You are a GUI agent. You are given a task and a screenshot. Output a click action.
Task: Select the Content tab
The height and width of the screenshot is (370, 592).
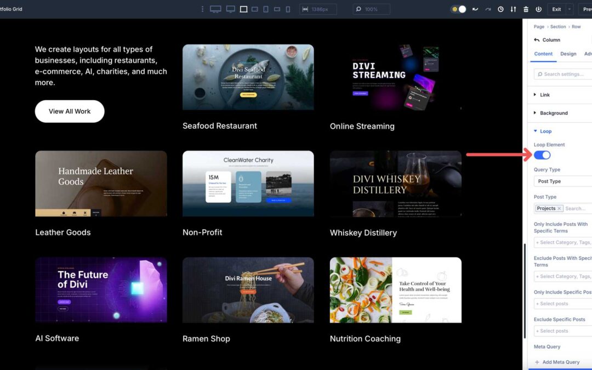tap(543, 54)
